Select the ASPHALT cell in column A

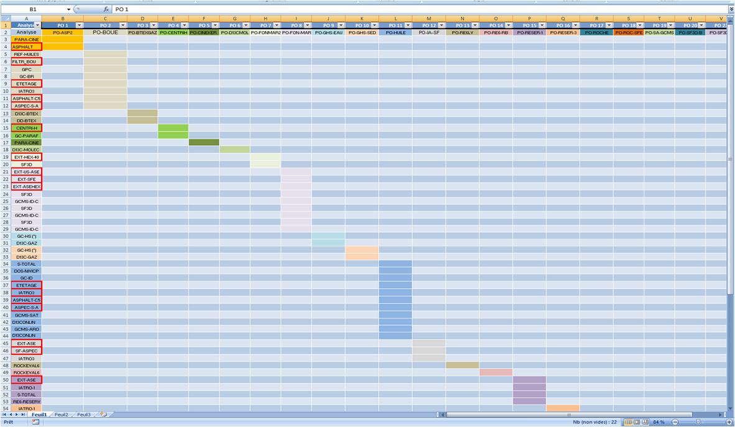(x=26, y=47)
